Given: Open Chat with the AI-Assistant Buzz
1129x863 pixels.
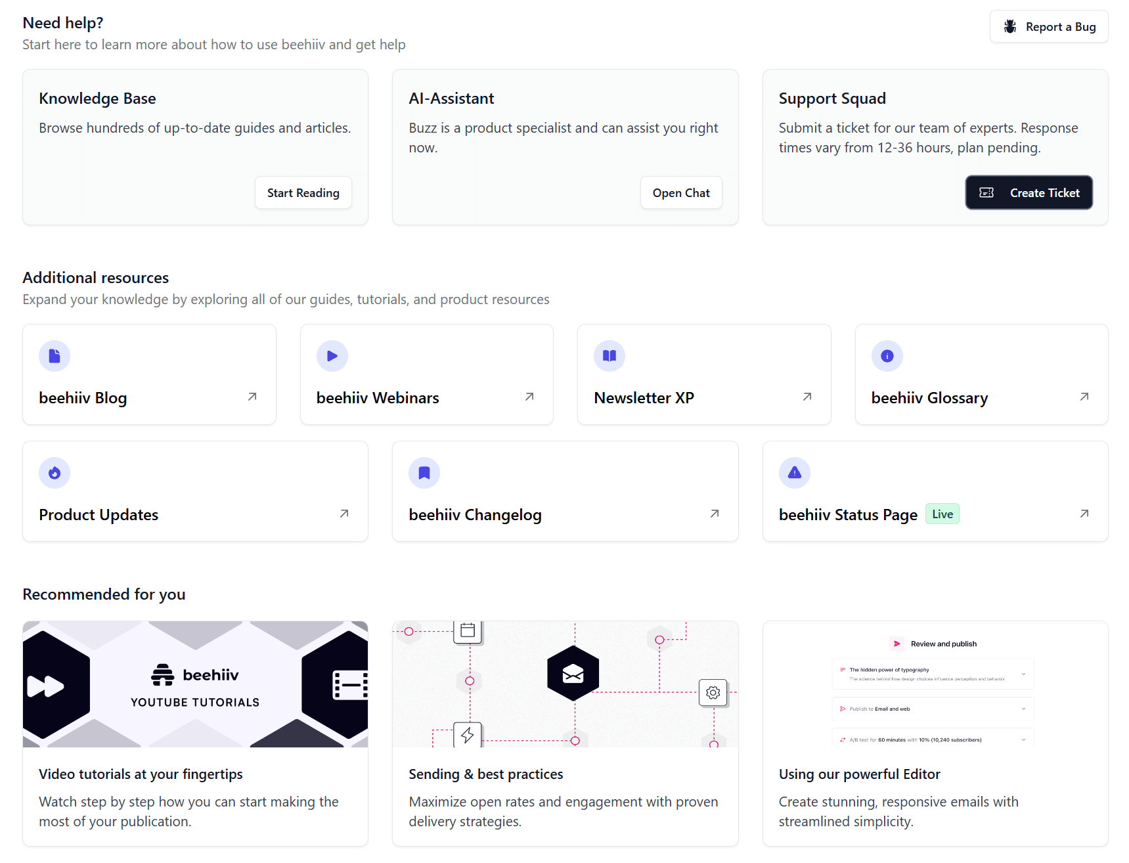Looking at the screenshot, I should [x=681, y=192].
